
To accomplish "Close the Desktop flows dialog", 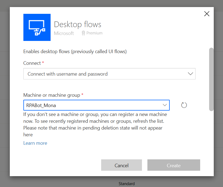I will 207,14.
